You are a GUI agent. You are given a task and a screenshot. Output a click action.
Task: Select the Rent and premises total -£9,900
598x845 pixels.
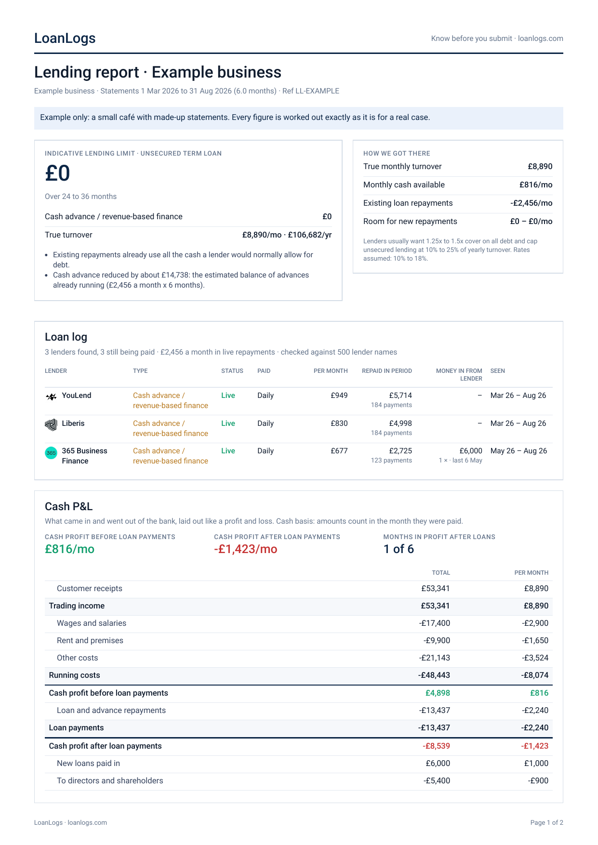click(x=437, y=641)
